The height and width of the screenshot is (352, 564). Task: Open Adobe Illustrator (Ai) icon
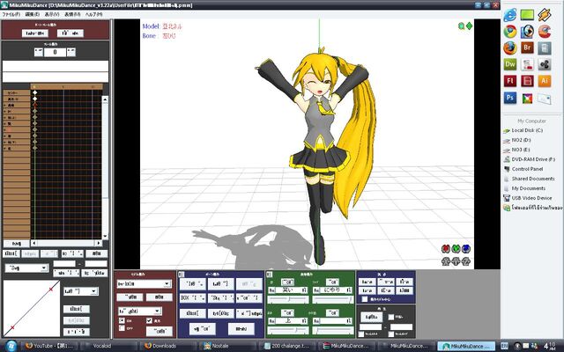[x=545, y=81]
